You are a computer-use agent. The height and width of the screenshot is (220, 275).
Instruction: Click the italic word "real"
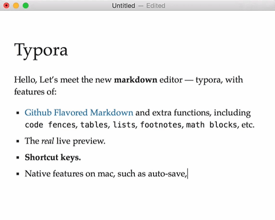pos(47,141)
